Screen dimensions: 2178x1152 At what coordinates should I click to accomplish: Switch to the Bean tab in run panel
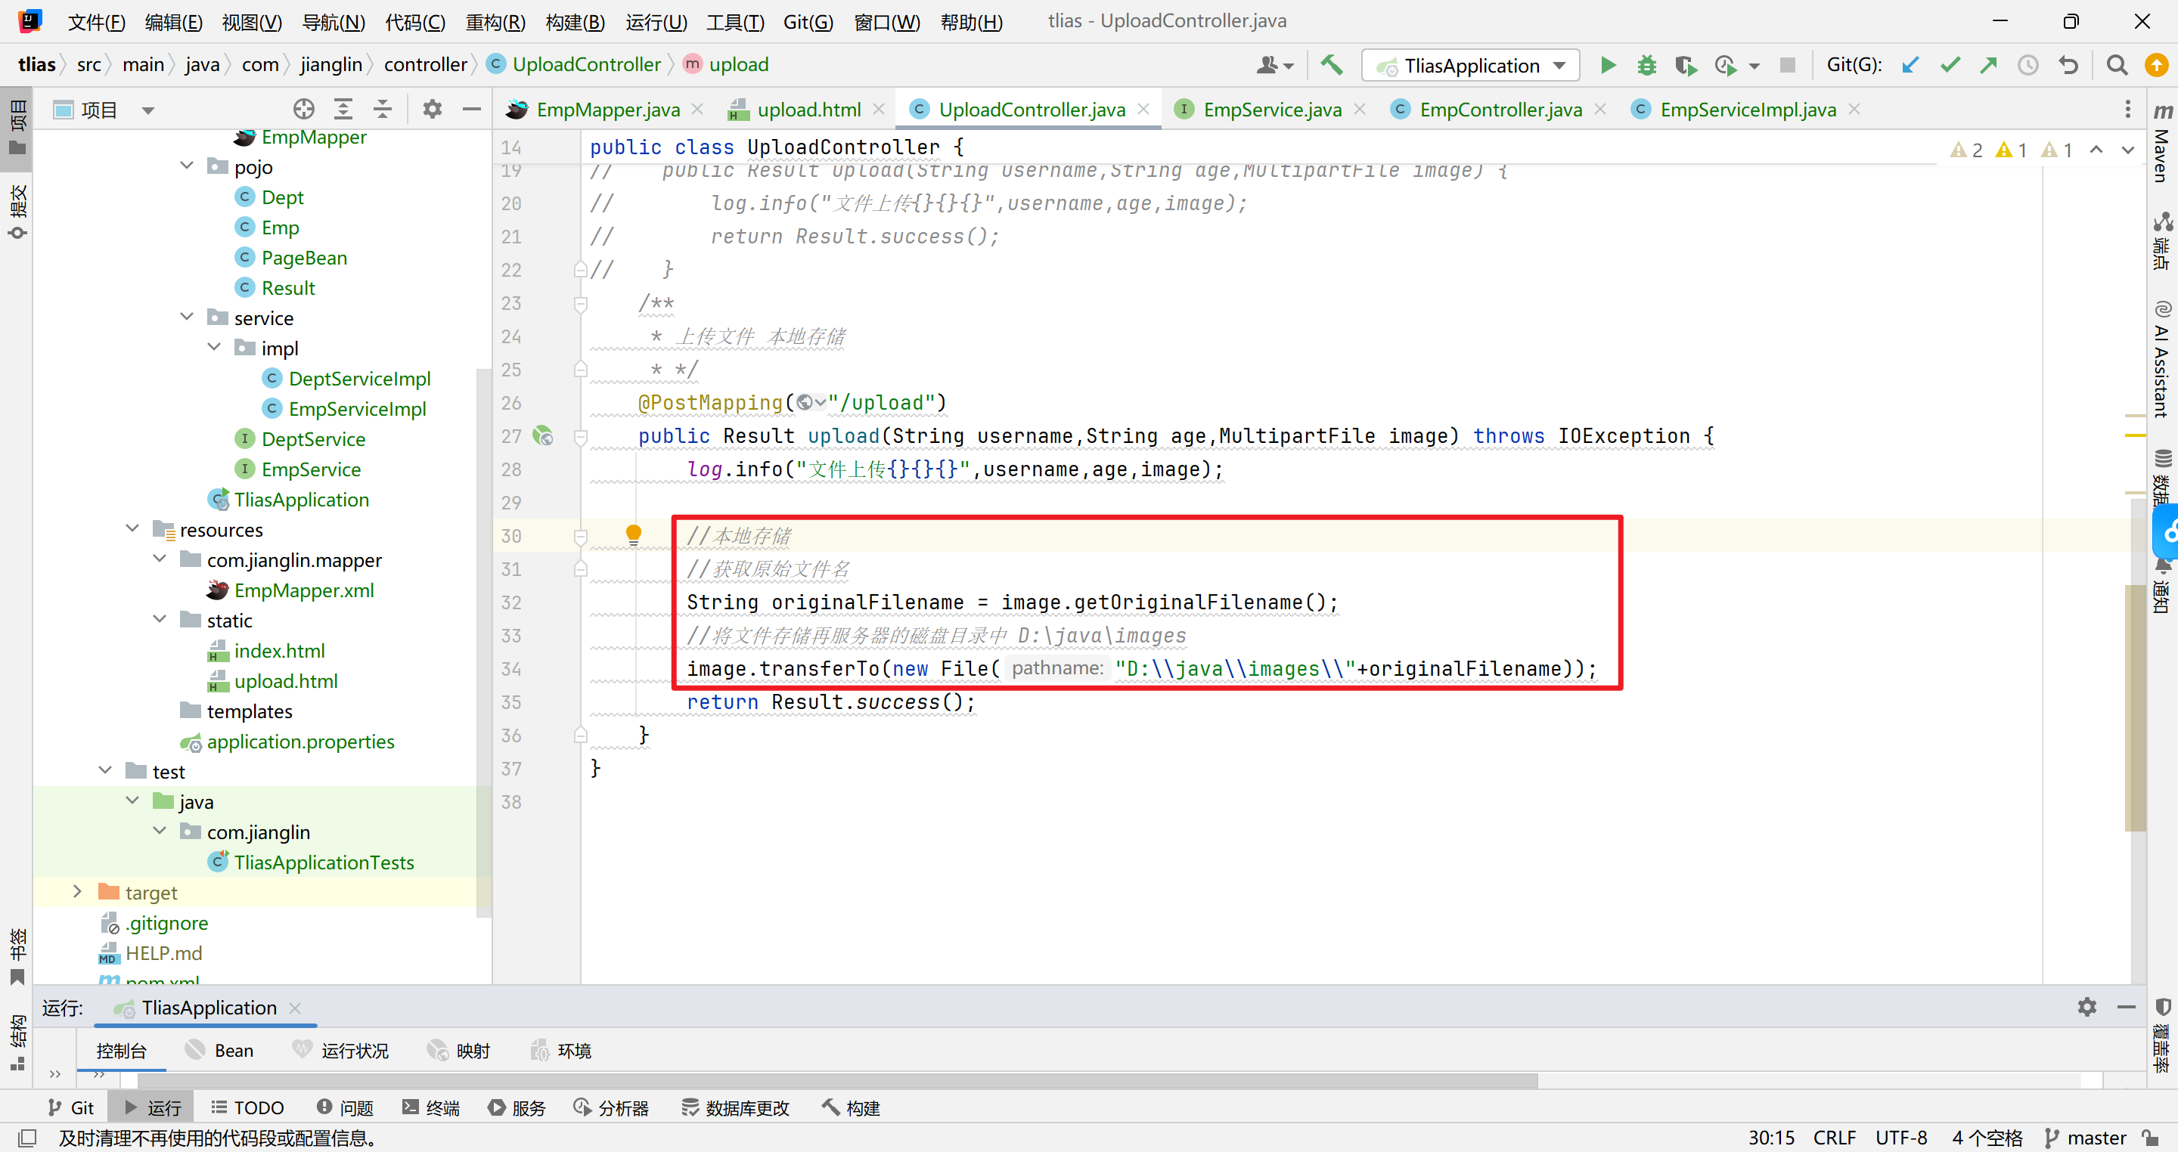[220, 1050]
